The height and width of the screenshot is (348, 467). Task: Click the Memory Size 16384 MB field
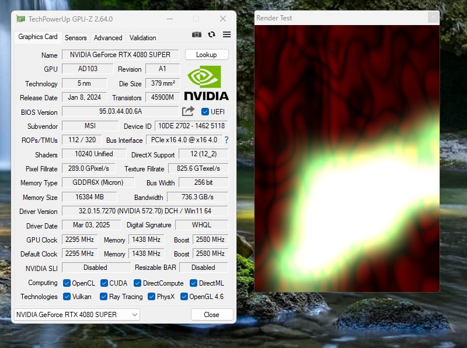(89, 197)
